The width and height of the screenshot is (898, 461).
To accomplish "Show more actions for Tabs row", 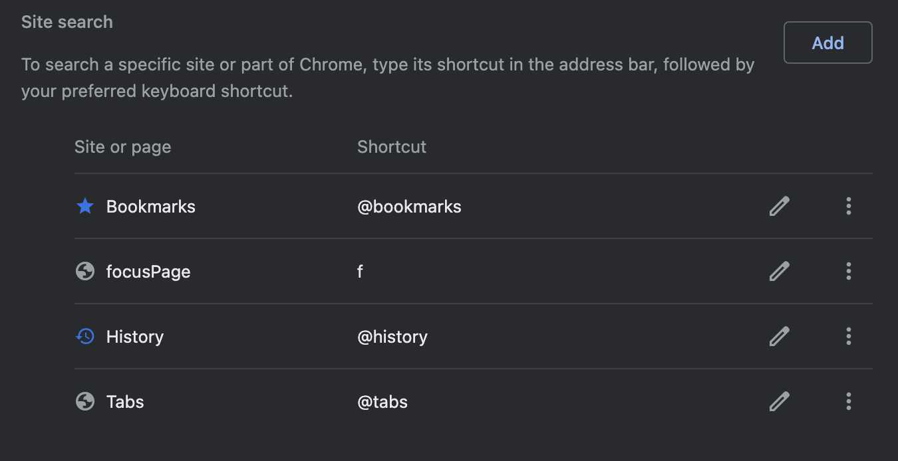I will click(x=848, y=402).
